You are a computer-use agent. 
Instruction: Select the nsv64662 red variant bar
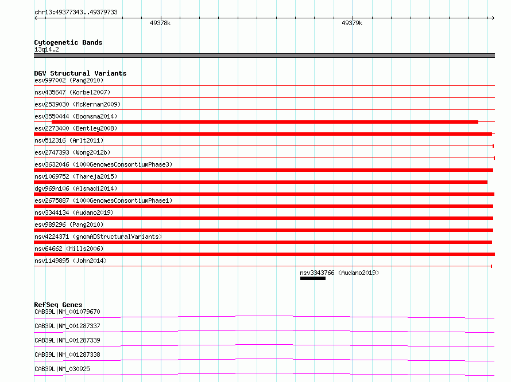coord(264,254)
